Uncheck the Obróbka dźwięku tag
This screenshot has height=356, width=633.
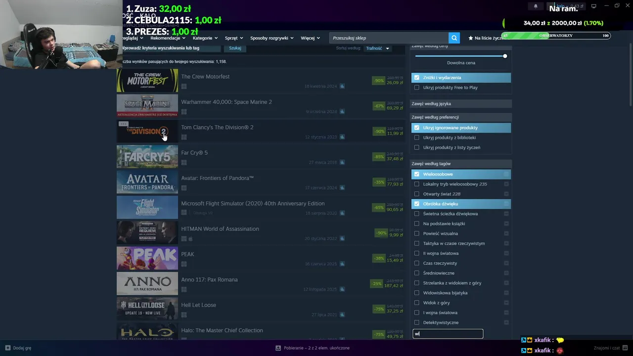(416, 204)
